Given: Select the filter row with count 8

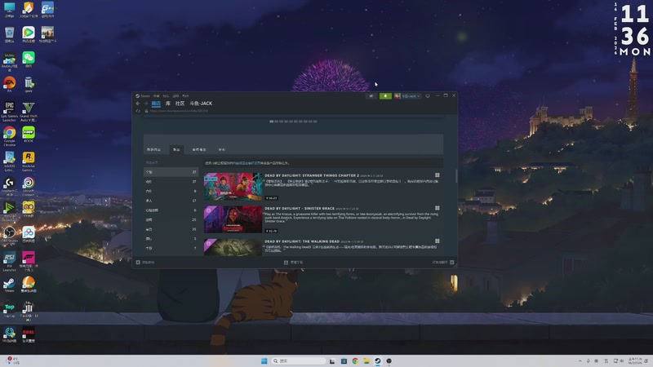Looking at the screenshot, I should (171, 191).
